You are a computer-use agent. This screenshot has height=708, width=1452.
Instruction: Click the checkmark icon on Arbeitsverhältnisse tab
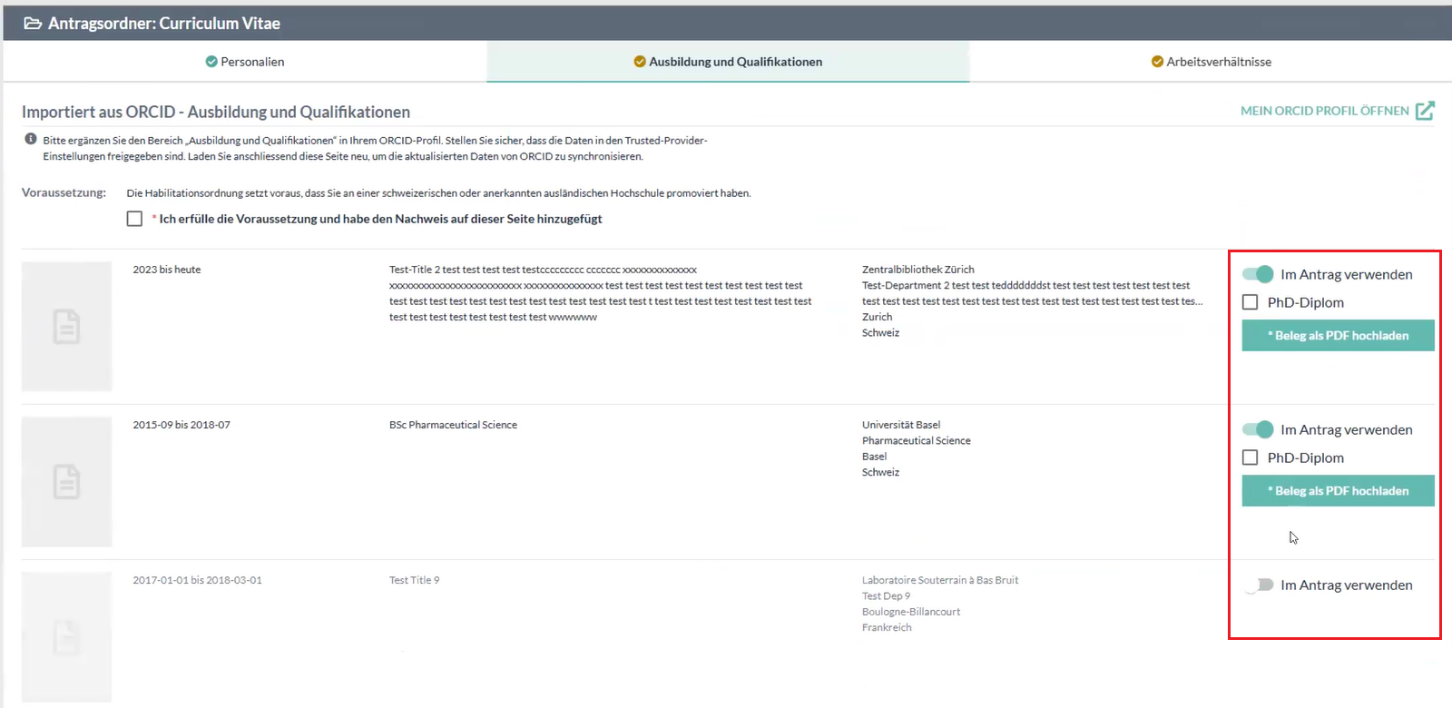coord(1157,62)
